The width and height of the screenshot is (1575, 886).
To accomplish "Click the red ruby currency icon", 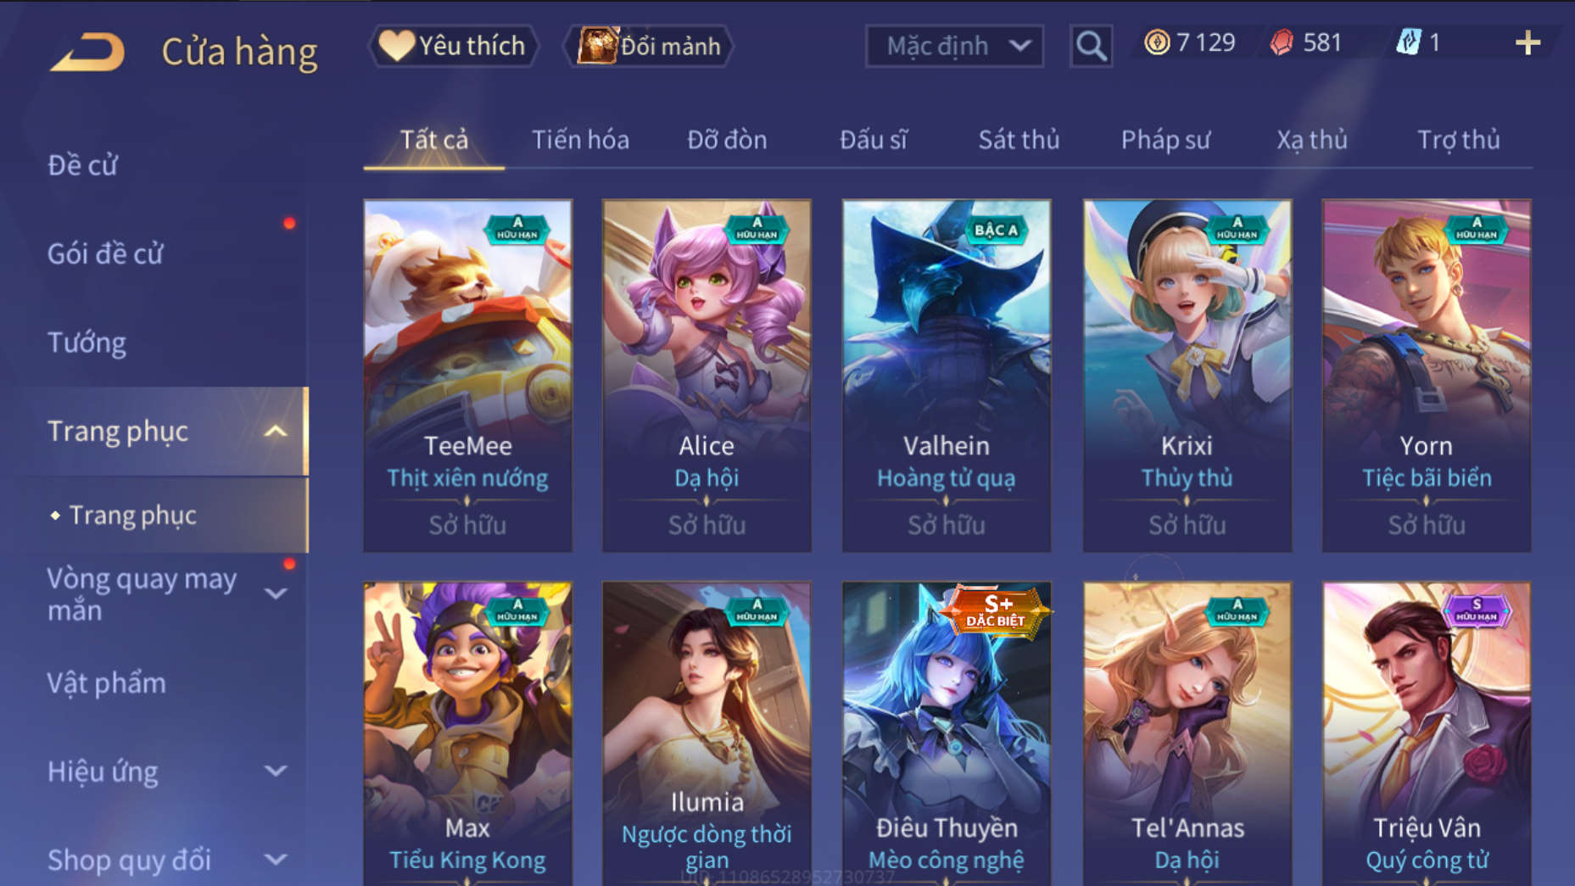I will 1282,42.
